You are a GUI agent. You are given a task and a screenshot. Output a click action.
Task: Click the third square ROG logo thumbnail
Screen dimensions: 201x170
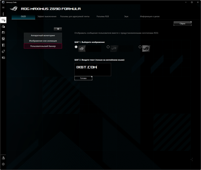(x=146, y=49)
